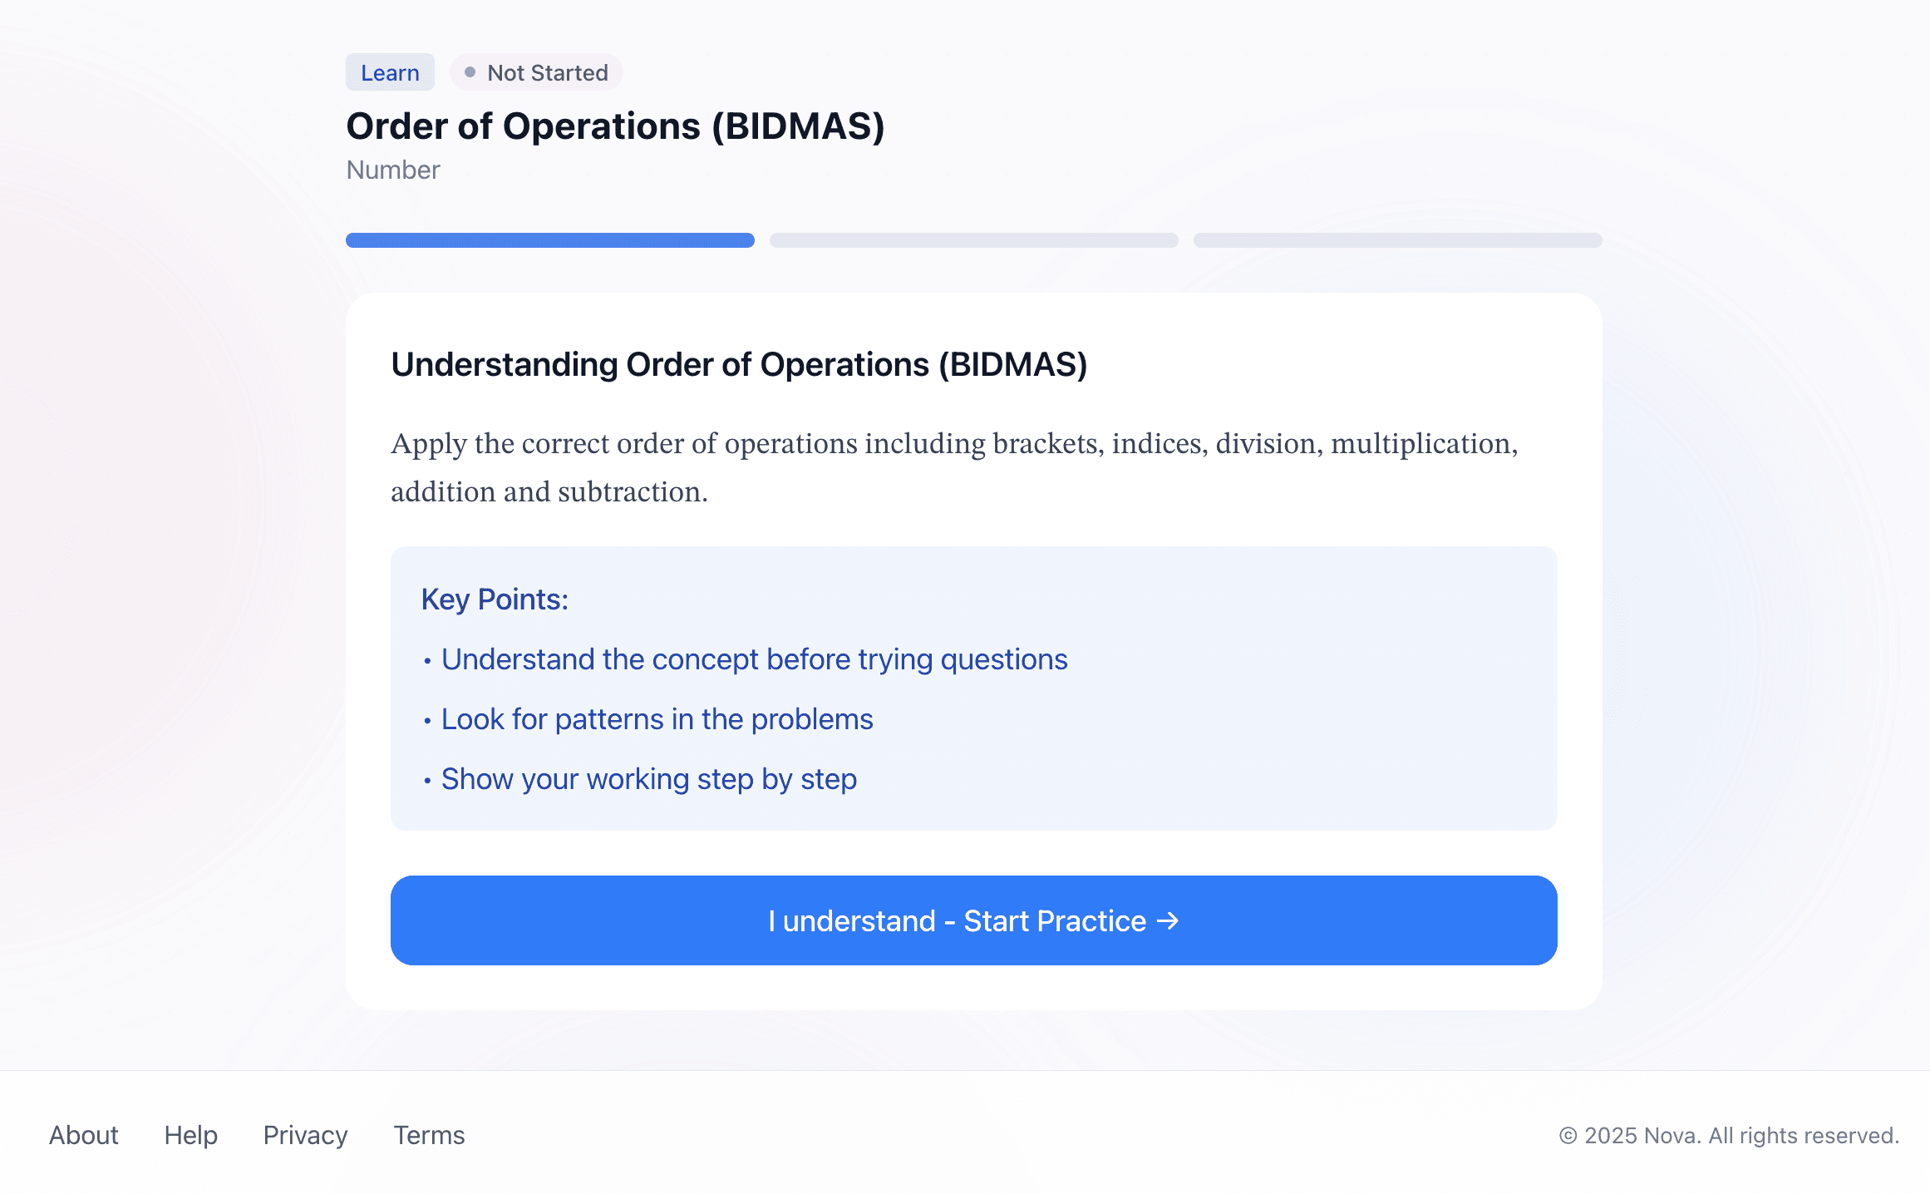Open the Help footer link
Screen dimensions: 1930x1194
(190, 1135)
